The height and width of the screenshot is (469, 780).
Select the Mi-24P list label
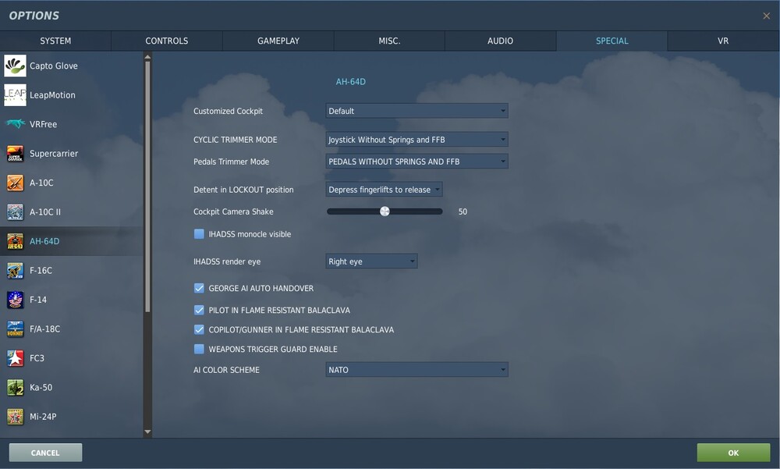43,417
